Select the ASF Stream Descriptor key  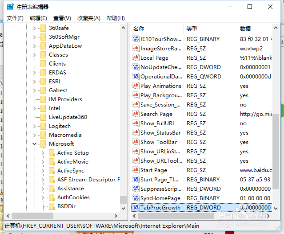tap(88, 180)
